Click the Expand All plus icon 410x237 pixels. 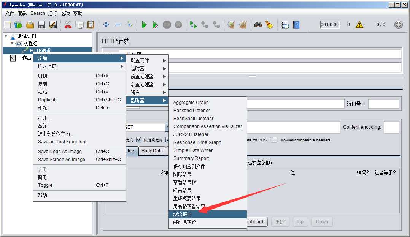click(x=106, y=25)
